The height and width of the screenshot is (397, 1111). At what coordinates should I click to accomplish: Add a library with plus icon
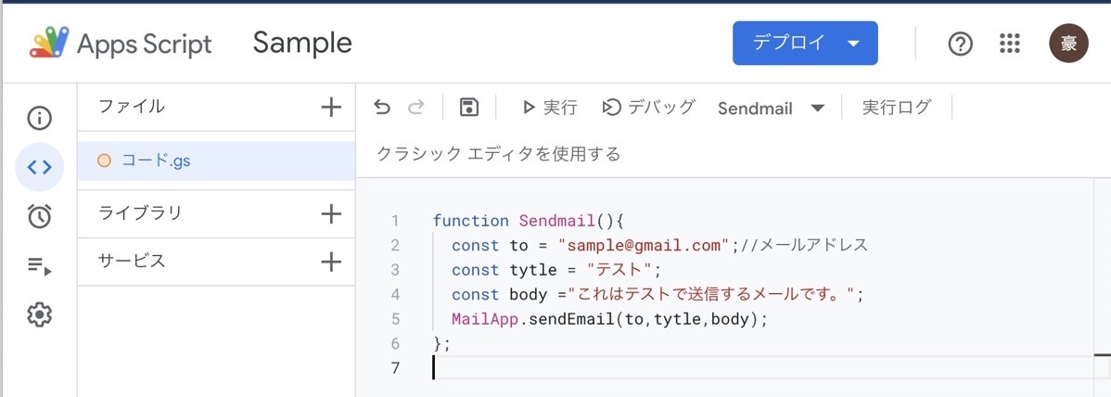[x=331, y=213]
